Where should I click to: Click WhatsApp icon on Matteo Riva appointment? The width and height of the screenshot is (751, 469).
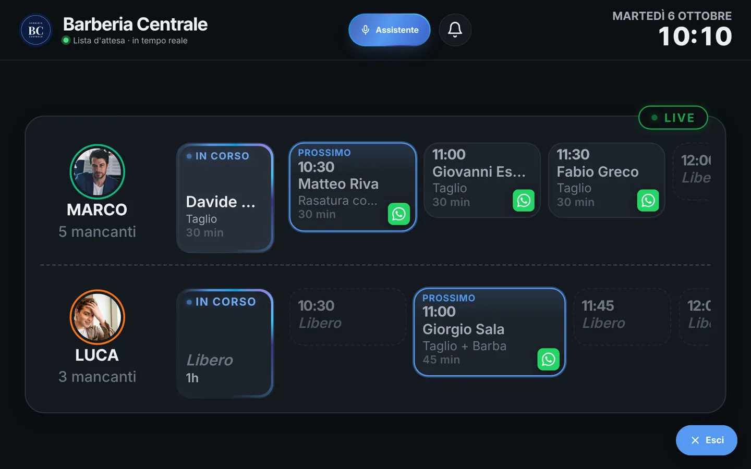[x=399, y=214]
